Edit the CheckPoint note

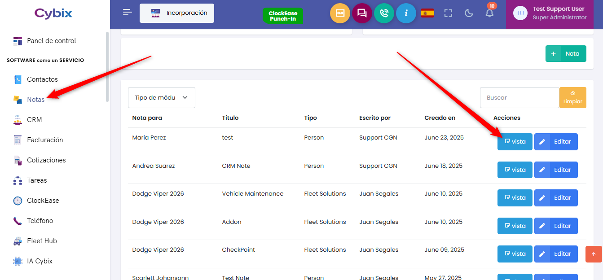click(x=556, y=254)
